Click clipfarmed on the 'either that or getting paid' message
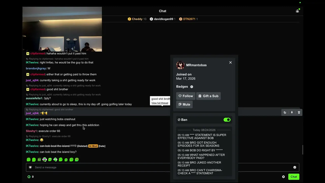 click(x=38, y=74)
